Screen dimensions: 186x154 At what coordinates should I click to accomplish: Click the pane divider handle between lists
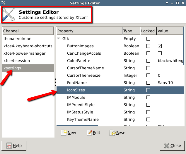(55, 83)
